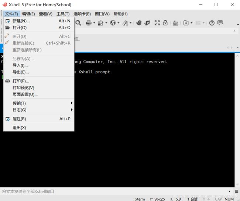
Task: Open the Print icon dropdown arrow
Action: [94, 23]
